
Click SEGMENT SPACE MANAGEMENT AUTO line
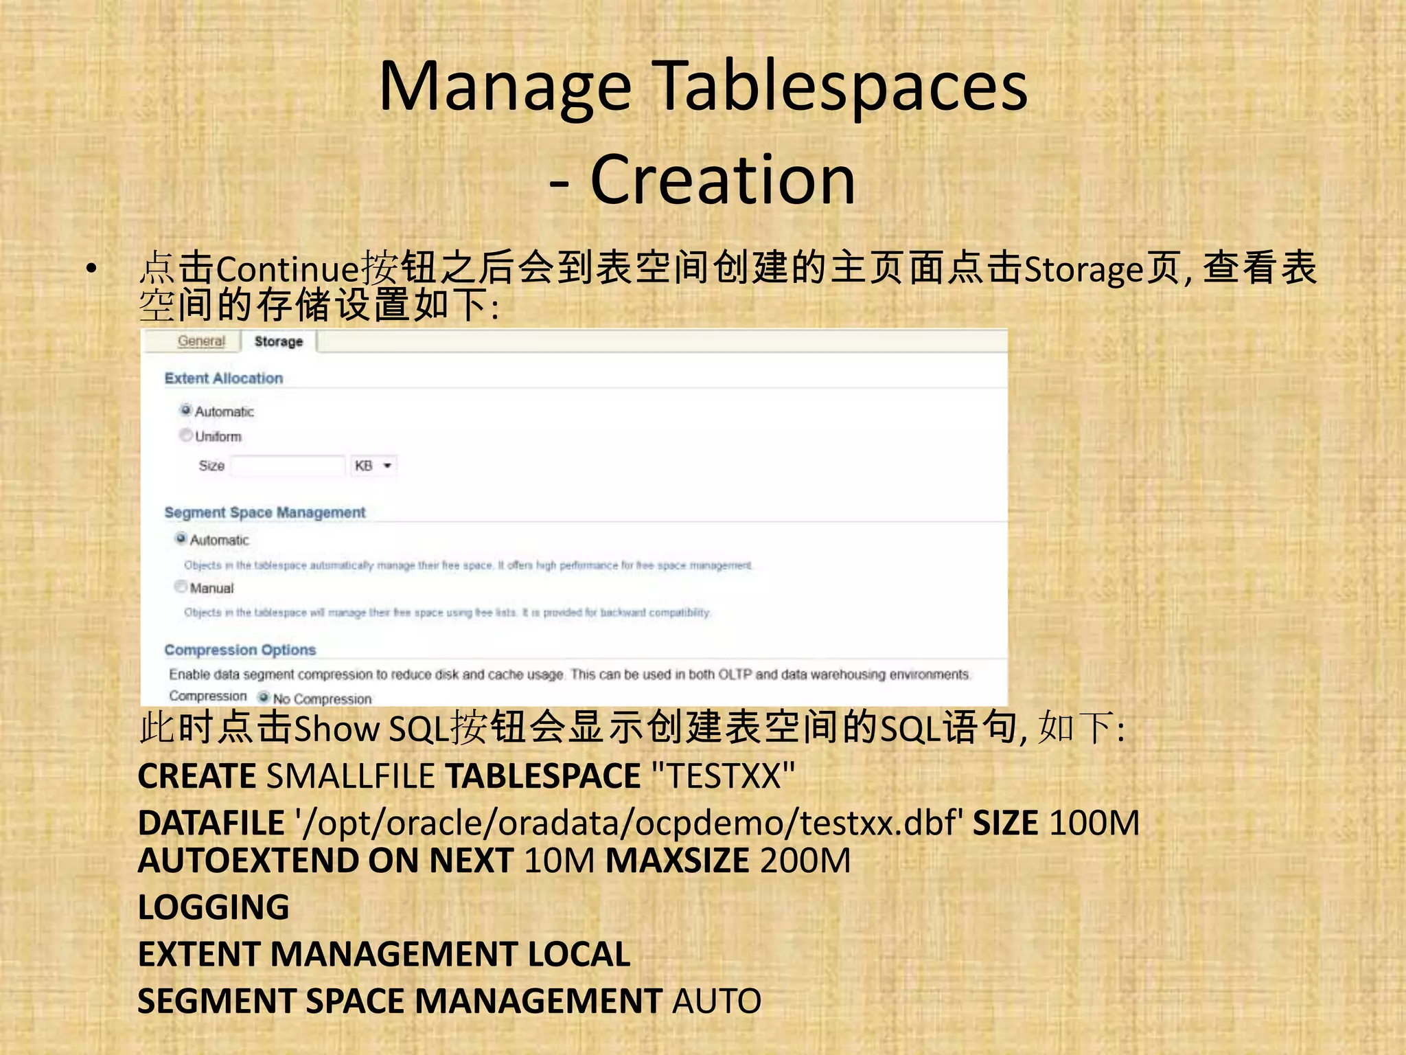(x=450, y=1001)
